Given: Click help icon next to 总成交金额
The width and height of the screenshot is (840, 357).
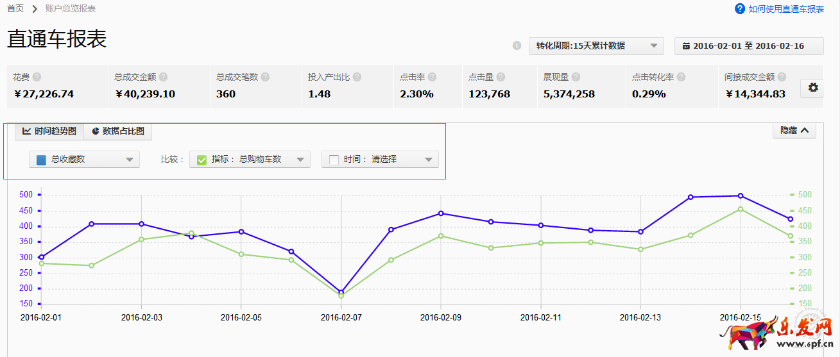Looking at the screenshot, I should point(164,77).
